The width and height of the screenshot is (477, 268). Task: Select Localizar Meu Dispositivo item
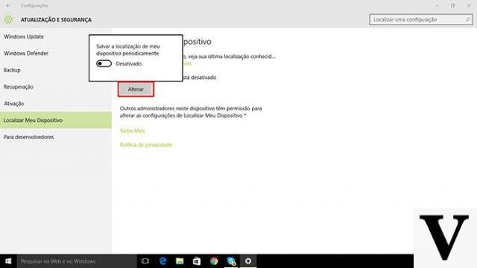point(56,120)
